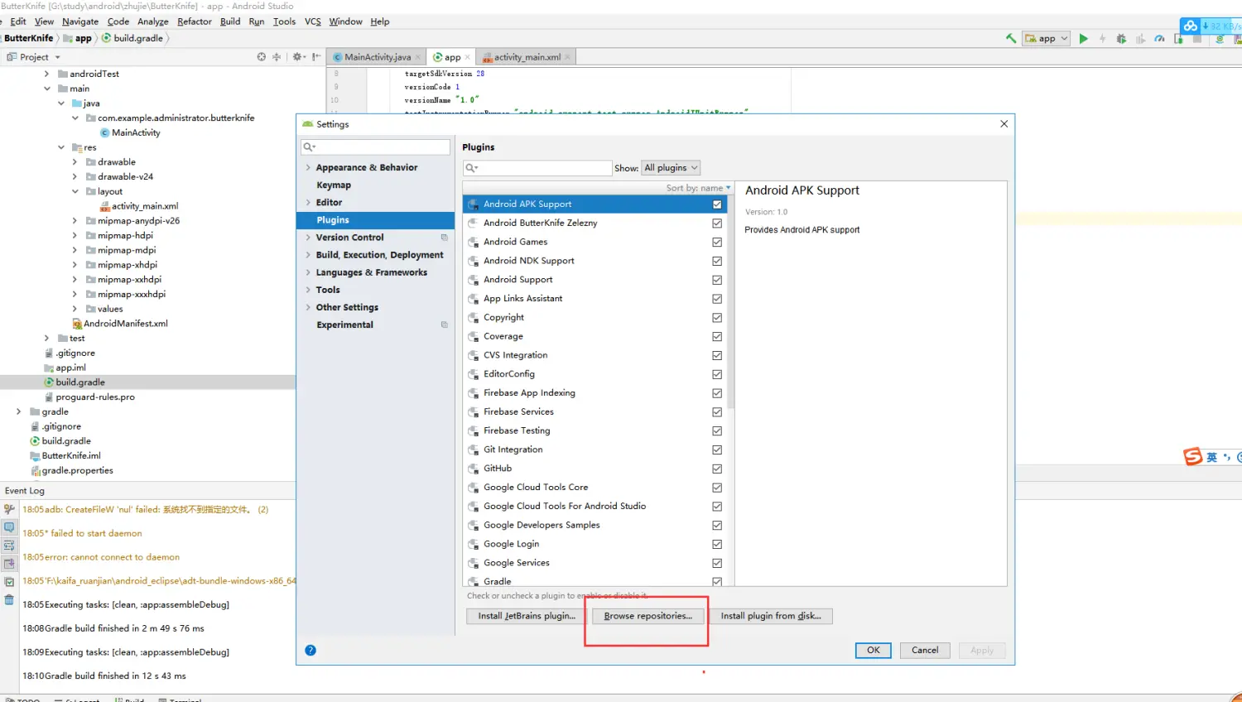Click the Sync Project with Gradle icon
This screenshot has width=1242, height=702.
[x=1220, y=38]
